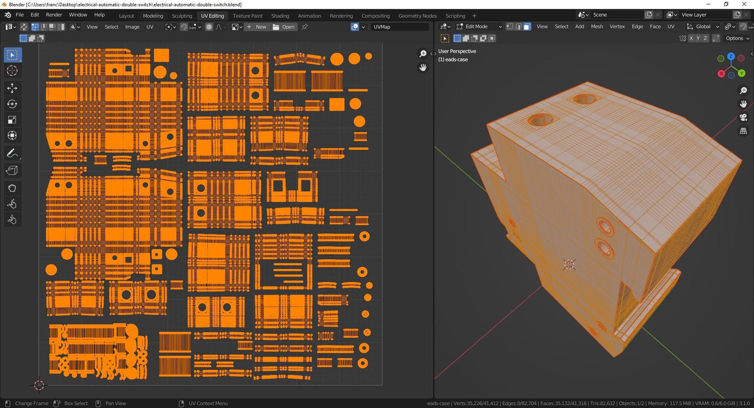This screenshot has height=408, width=754.
Task: Enable face select mode in the 3D viewport
Action: coord(527,27)
